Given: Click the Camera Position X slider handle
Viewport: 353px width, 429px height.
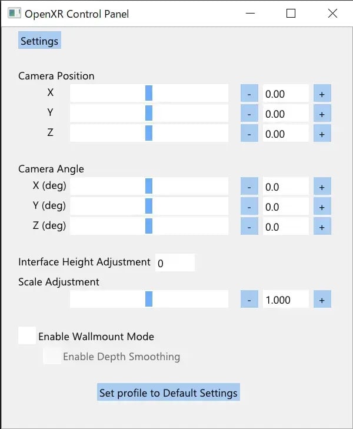Looking at the screenshot, I should pos(149,93).
